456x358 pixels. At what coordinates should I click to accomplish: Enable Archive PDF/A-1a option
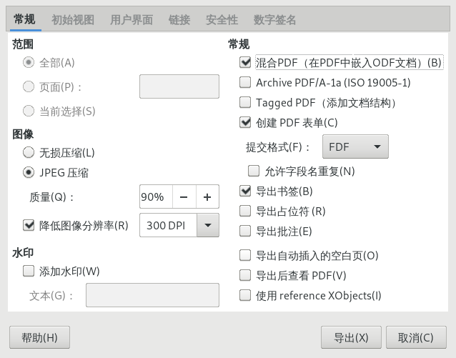coord(245,82)
